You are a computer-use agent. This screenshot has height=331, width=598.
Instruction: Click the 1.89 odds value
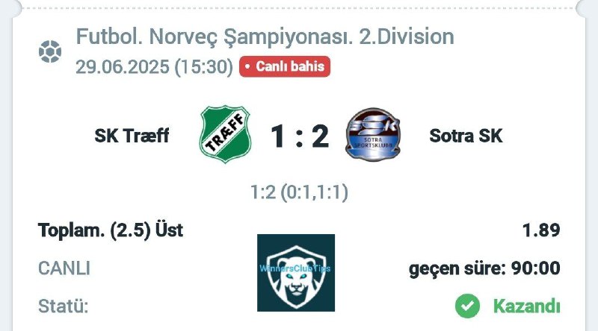(x=541, y=230)
